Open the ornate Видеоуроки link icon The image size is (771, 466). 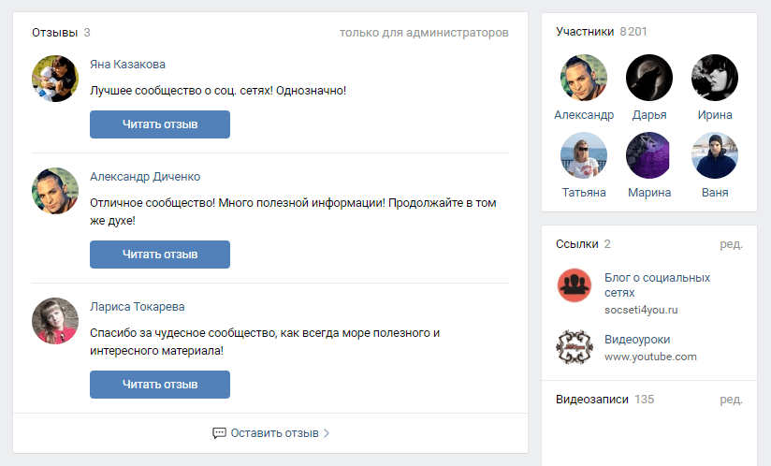(575, 347)
